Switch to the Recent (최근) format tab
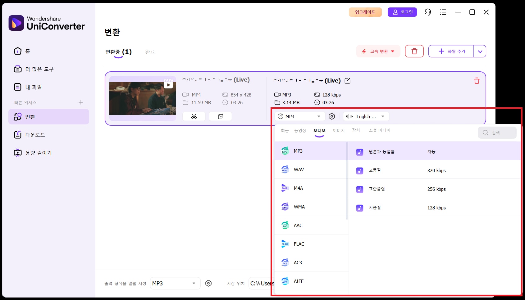Screen dimensions: 525x300 click(285, 131)
